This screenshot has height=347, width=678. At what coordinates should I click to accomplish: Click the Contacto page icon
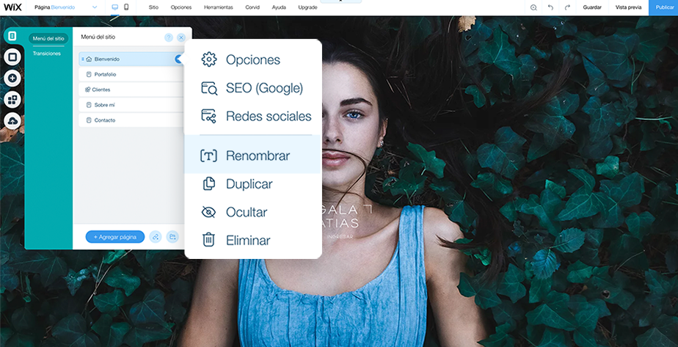[89, 120]
